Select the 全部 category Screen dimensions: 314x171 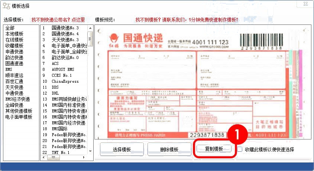tap(10, 28)
